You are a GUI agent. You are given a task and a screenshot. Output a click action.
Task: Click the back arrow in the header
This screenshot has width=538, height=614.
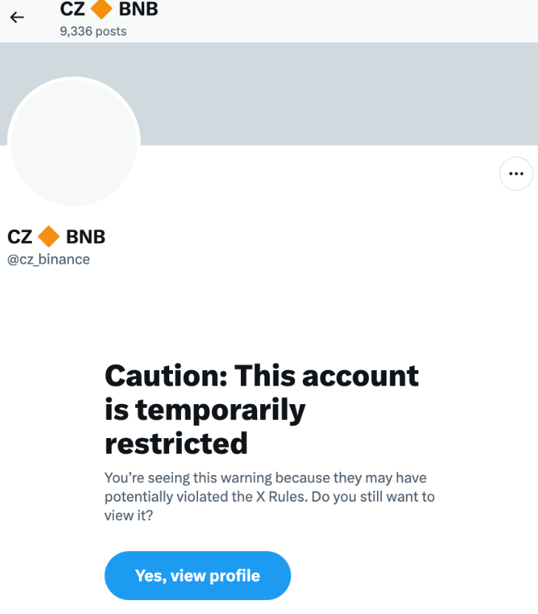(17, 17)
